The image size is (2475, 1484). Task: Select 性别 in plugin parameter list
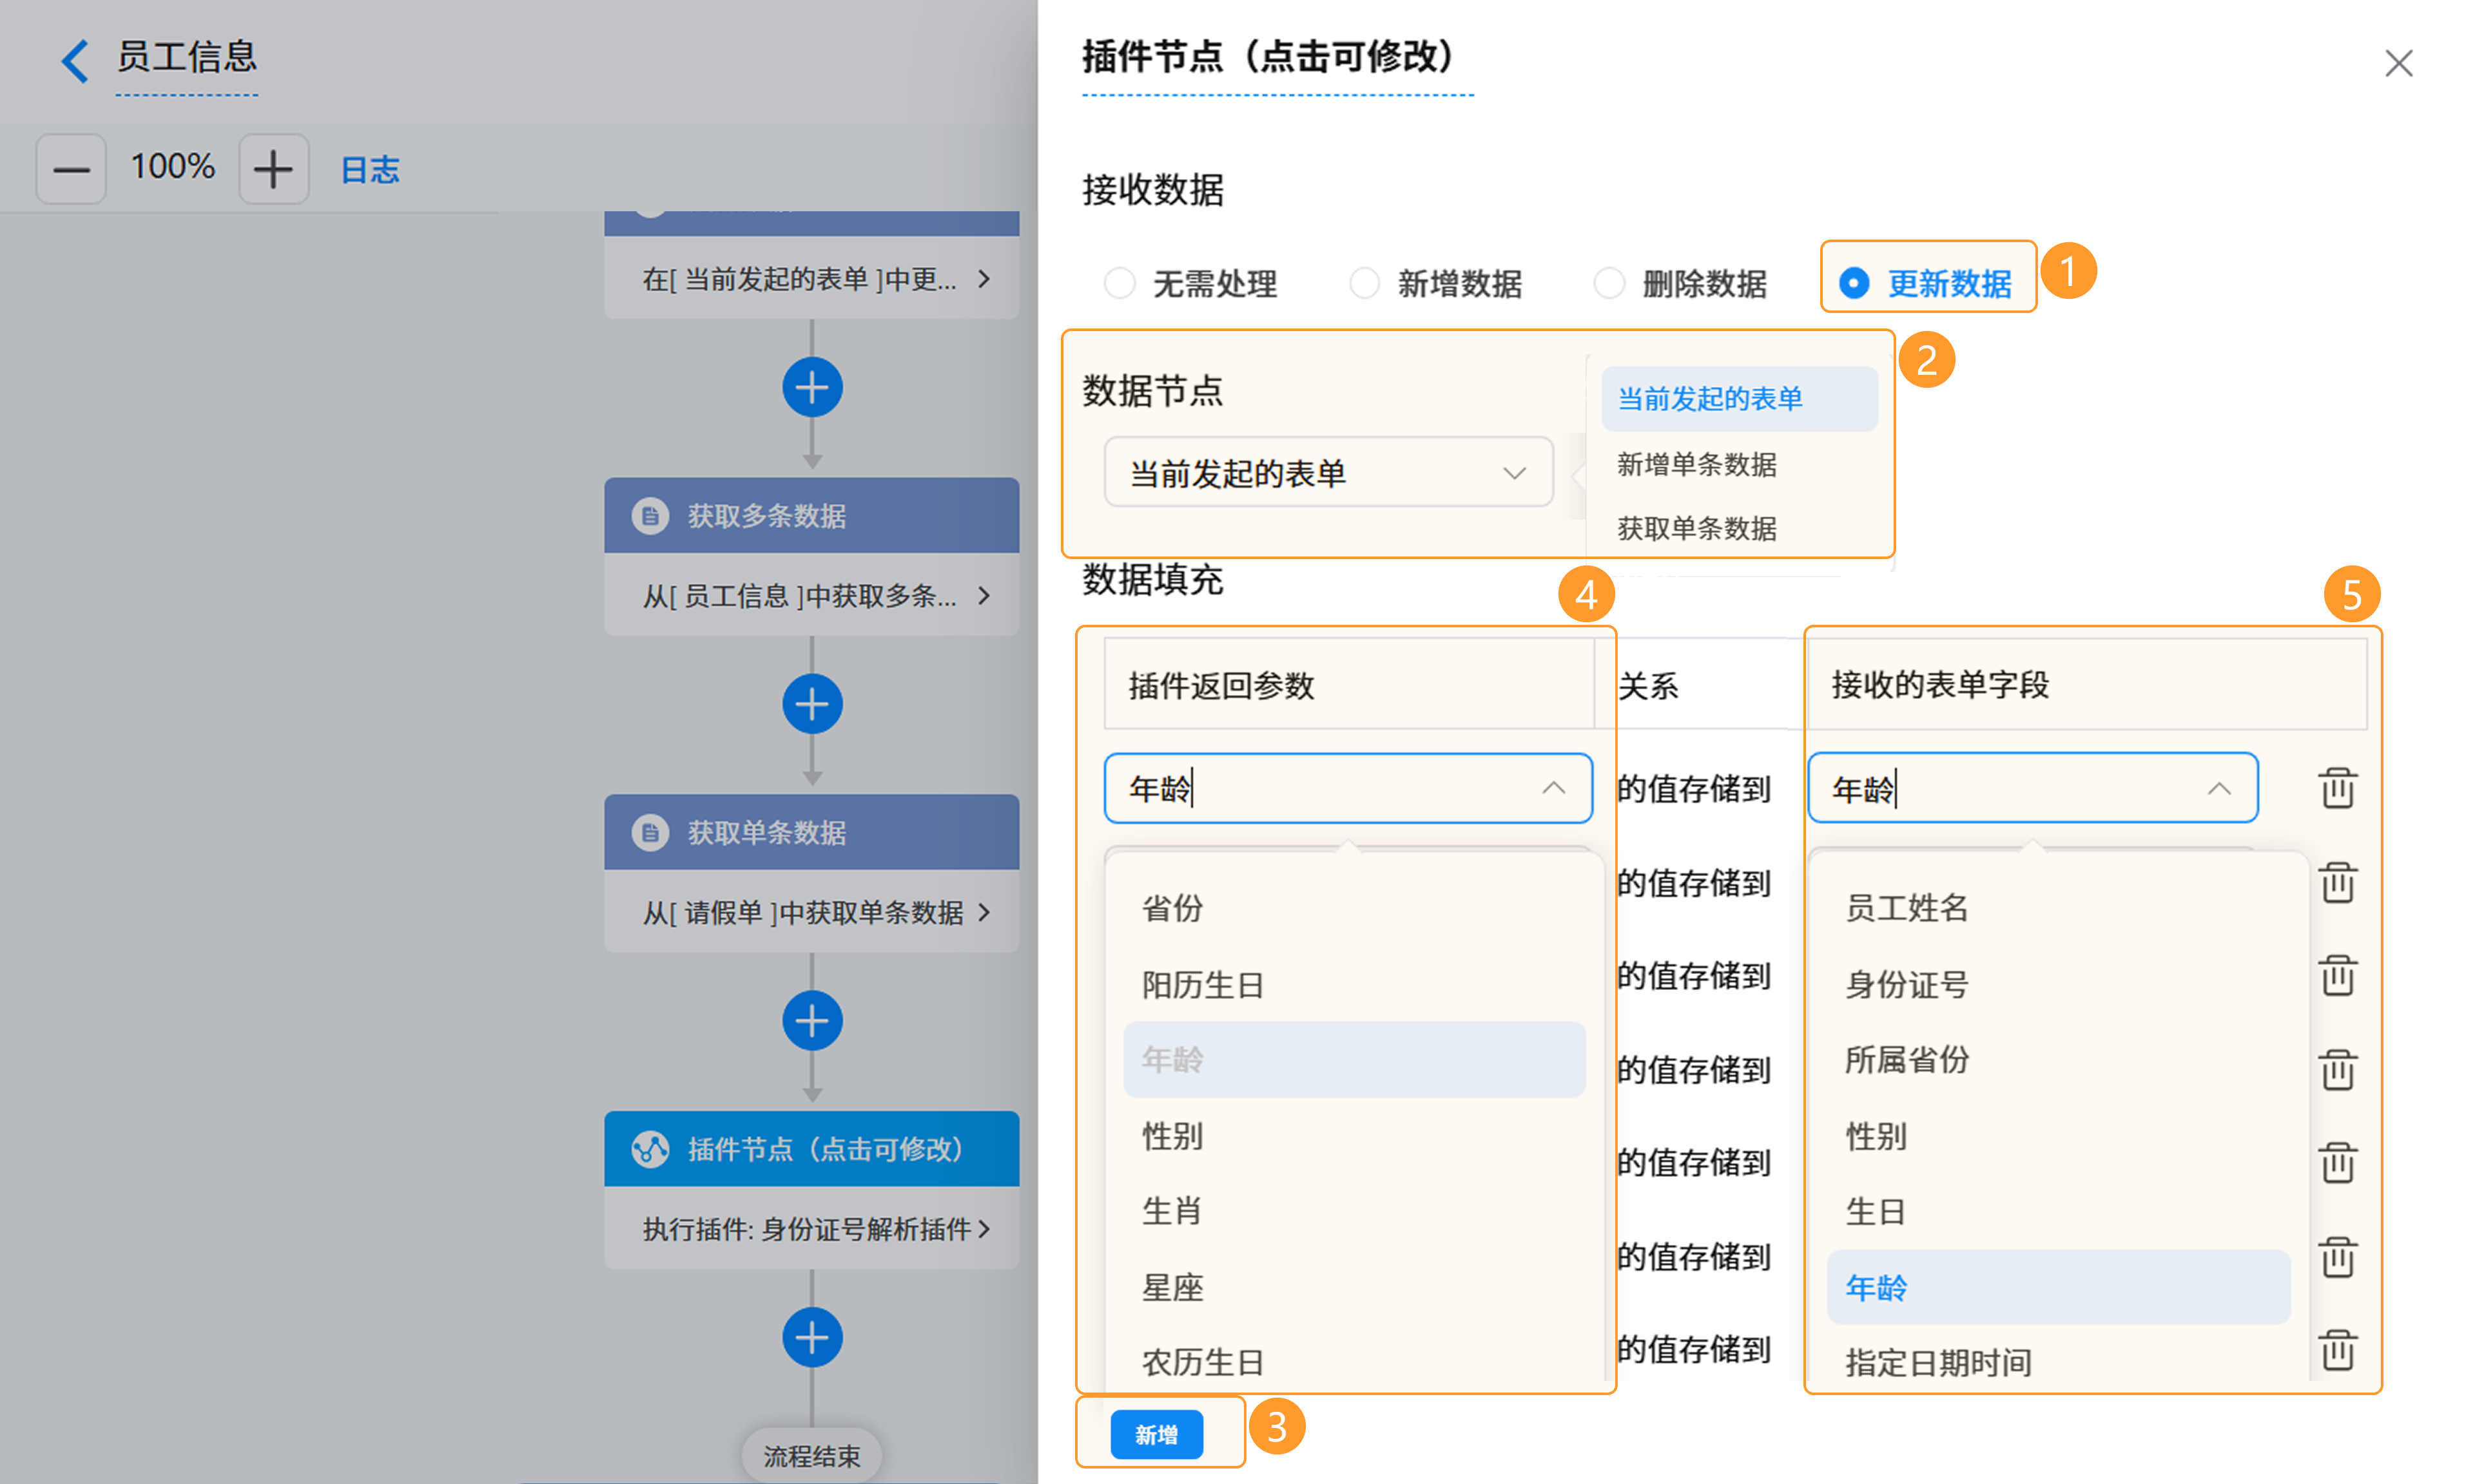(1354, 1136)
